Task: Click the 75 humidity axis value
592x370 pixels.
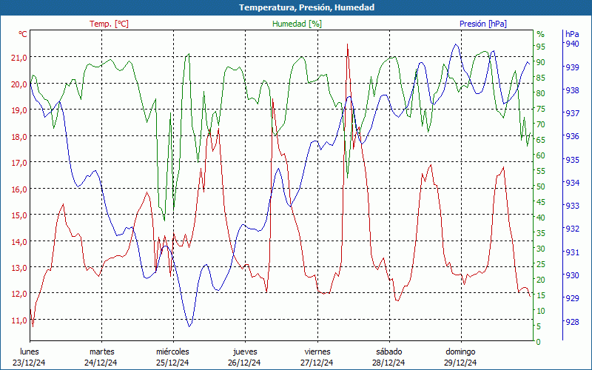Action: click(x=541, y=109)
